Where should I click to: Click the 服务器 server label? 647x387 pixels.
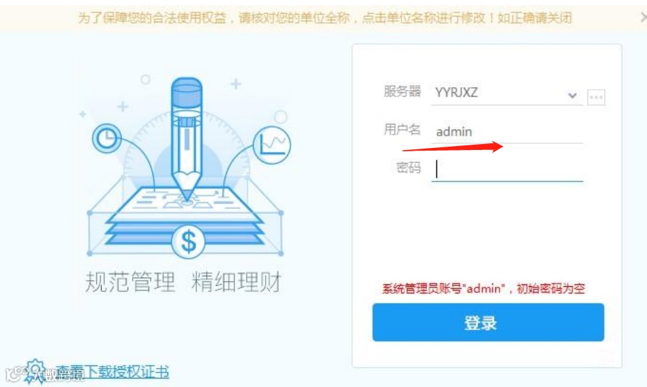[402, 91]
